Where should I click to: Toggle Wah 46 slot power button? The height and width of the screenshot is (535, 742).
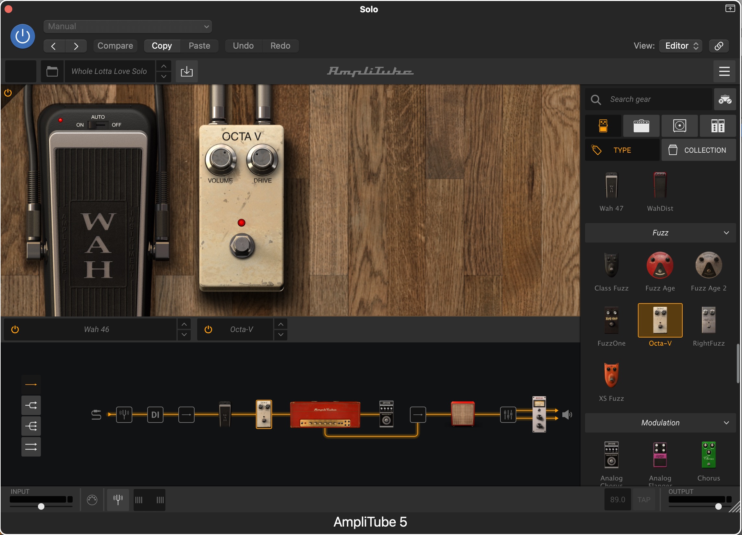click(x=15, y=329)
